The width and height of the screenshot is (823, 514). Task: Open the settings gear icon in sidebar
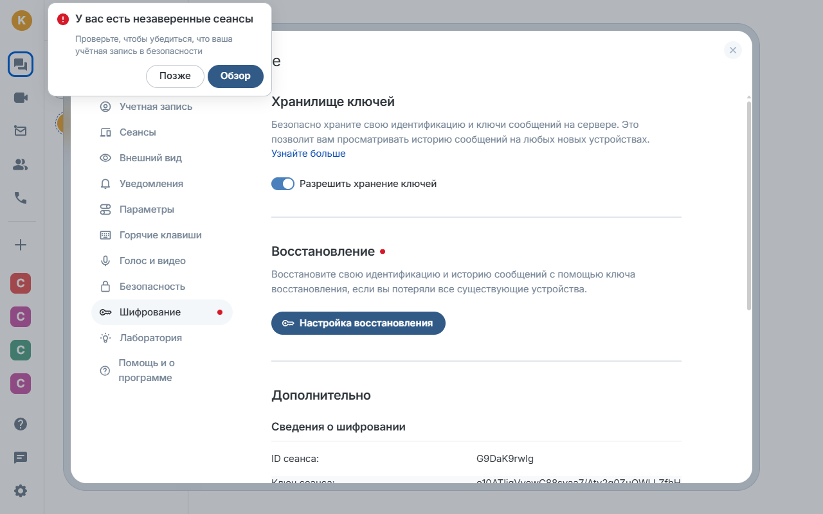click(21, 491)
